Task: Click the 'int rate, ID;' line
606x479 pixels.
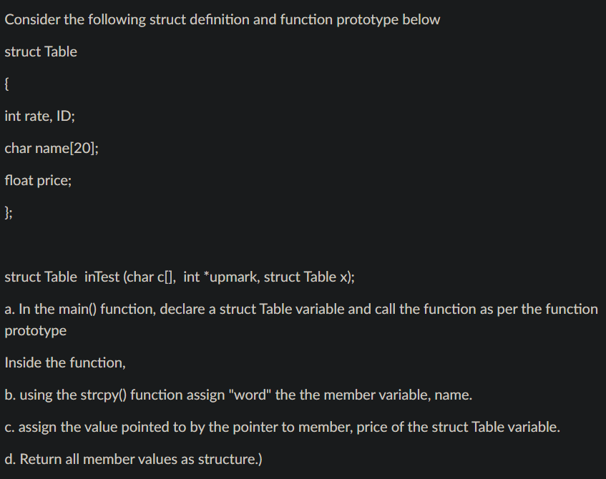Action: [40, 116]
